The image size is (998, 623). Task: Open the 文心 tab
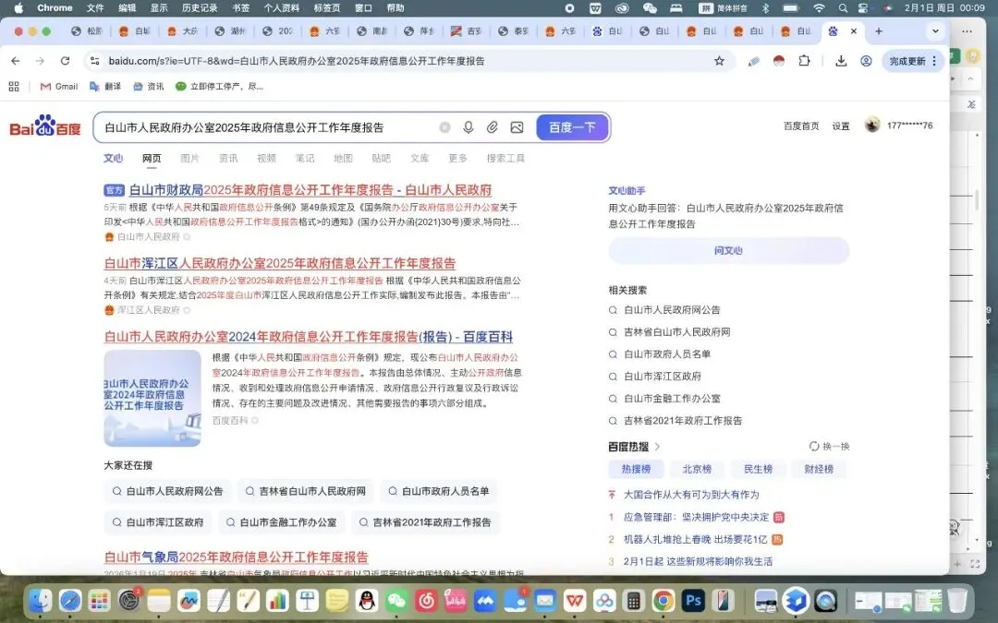tap(114, 159)
